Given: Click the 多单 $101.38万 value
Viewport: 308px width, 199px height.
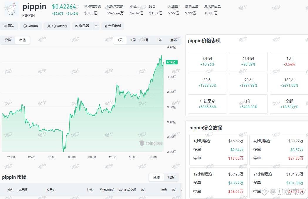Looking at the screenshot, I should tap(295, 183).
